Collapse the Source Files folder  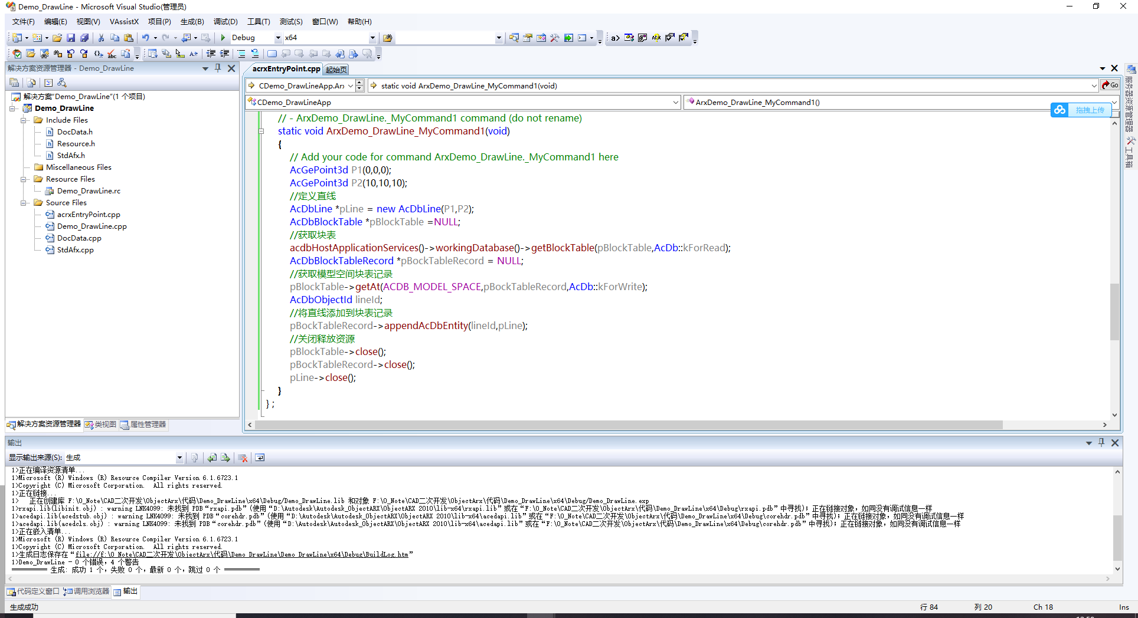click(x=24, y=203)
